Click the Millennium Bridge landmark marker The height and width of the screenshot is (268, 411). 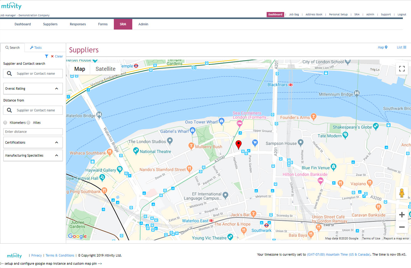tap(356, 93)
